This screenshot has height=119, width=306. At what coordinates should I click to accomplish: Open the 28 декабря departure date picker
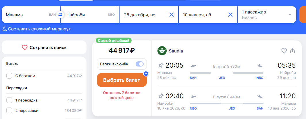click(144, 15)
